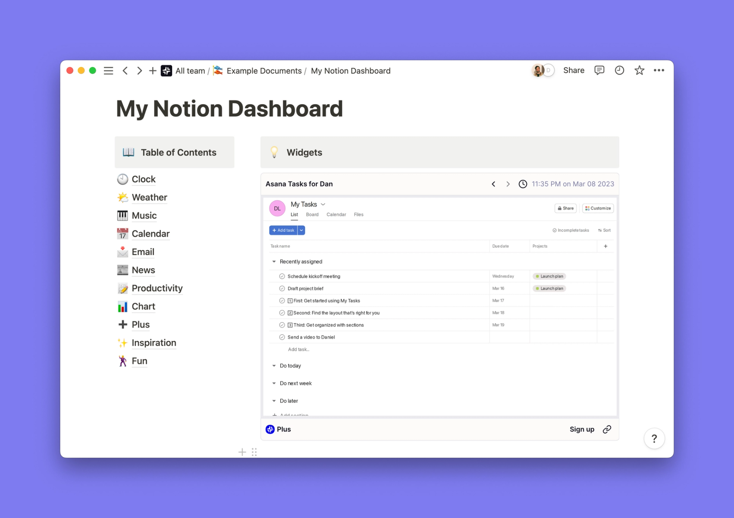This screenshot has height=518, width=734.
Task: Select the List tab
Action: pos(294,215)
